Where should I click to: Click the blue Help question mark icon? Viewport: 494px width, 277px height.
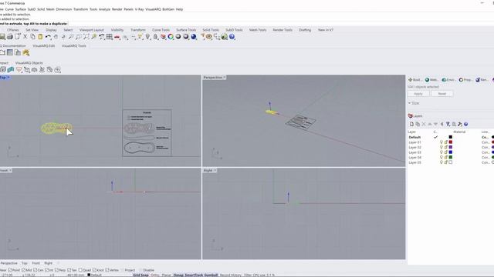tap(232, 37)
